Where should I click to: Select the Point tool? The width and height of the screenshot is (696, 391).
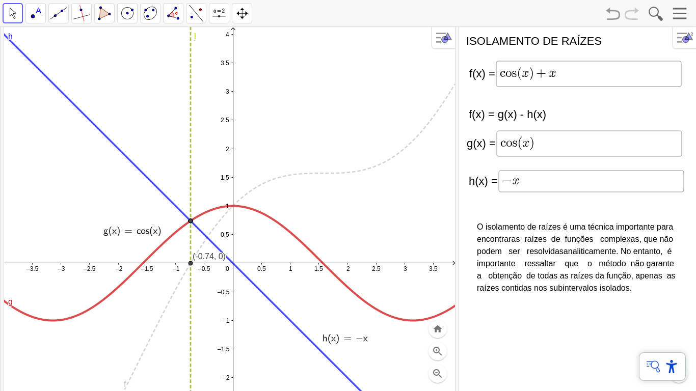pos(36,13)
